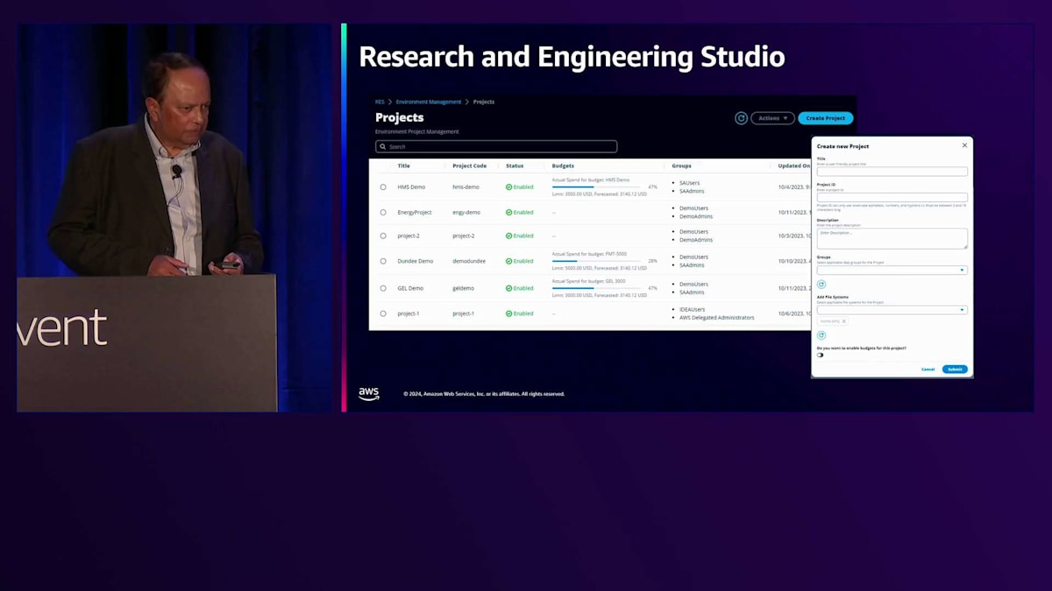Click the refresh icon under Groups dropdown

tap(821, 285)
